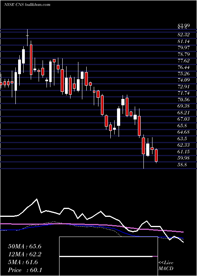Image resolution: width=197 pixels, height=276 pixels.
Task: Click the <<Live MACD label
Action: point(166,265)
